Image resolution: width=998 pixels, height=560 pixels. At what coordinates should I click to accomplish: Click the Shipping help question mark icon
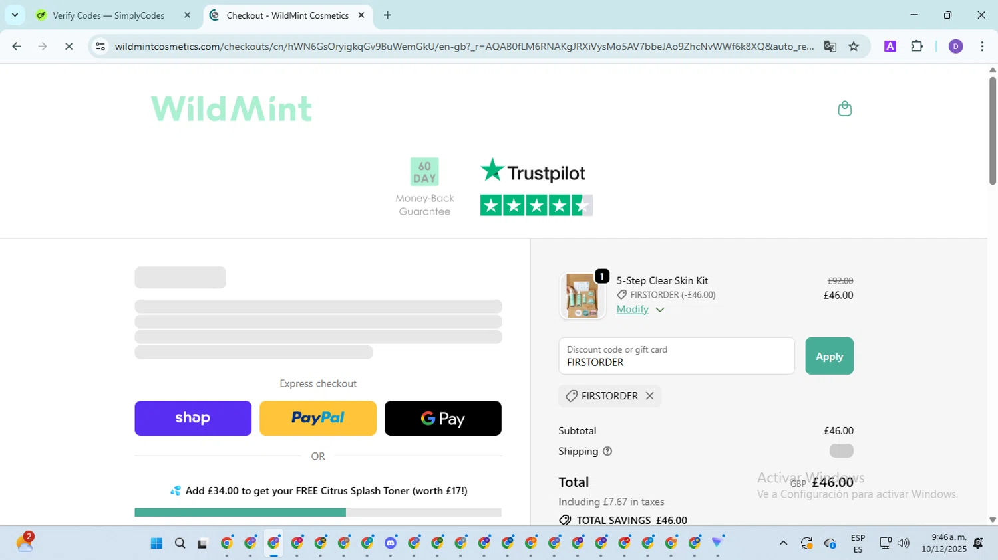click(x=607, y=452)
